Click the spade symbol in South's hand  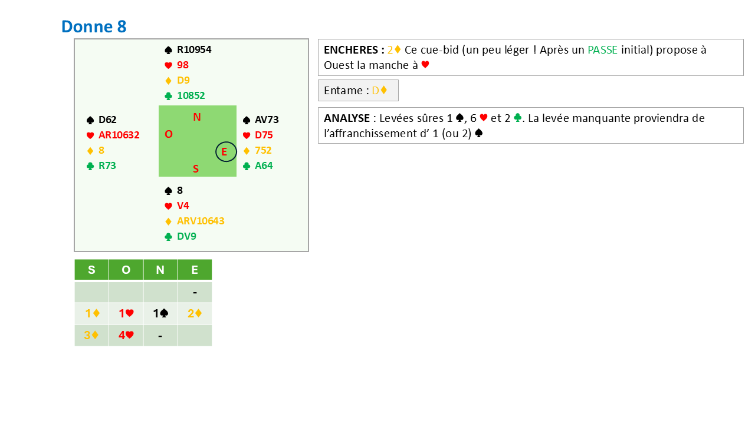pyautogui.click(x=169, y=191)
